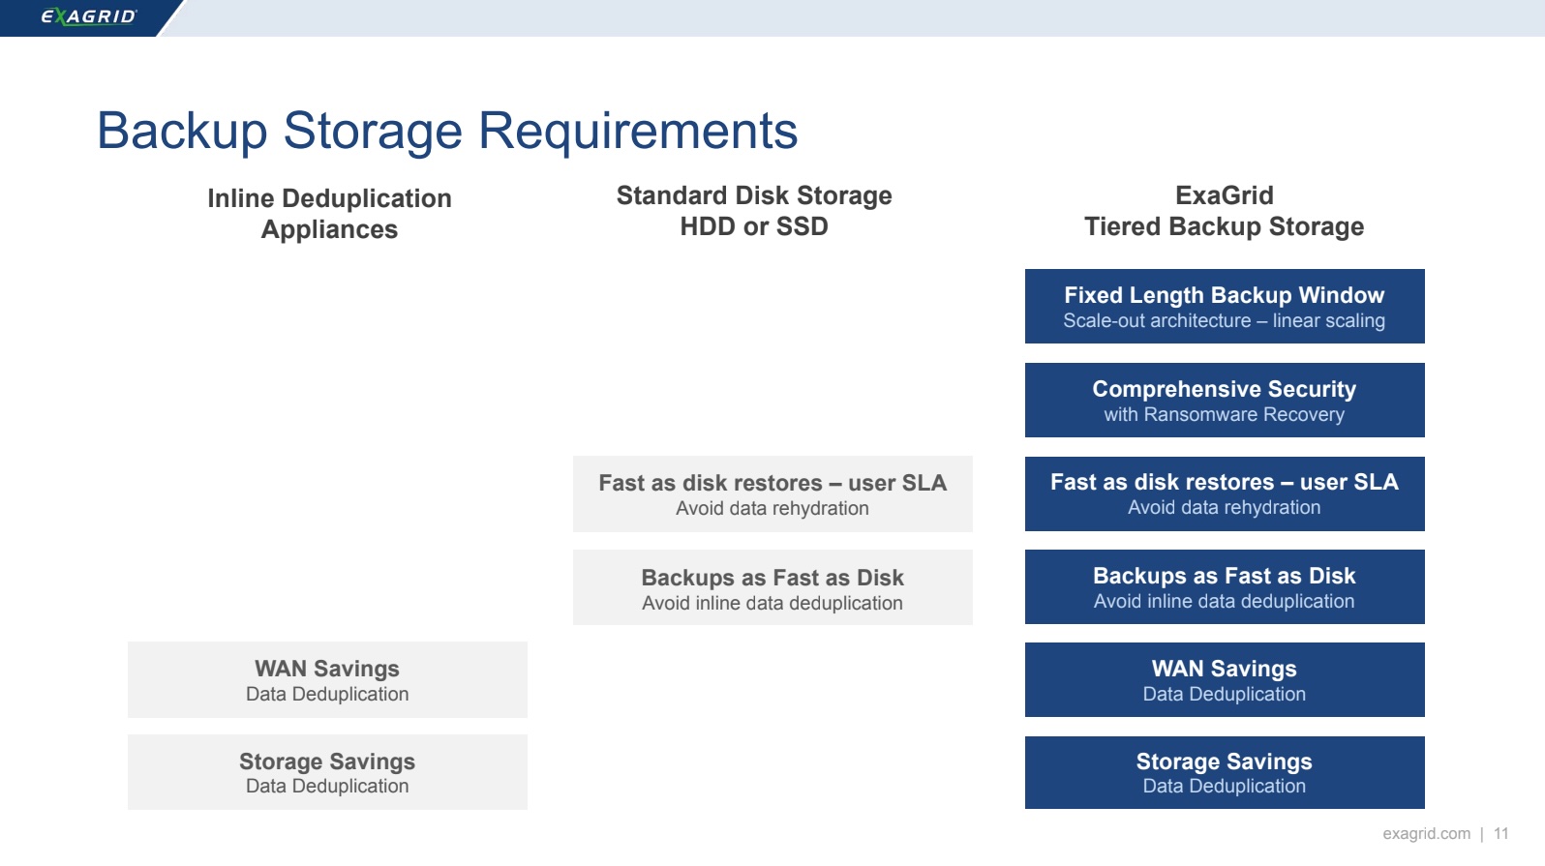The width and height of the screenshot is (1545, 866).
Task: Click the ExaGrid Tiered Backup Storage heading
Action: pyautogui.click(x=1224, y=211)
